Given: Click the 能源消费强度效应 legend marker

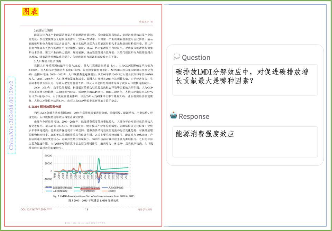Looking at the screenshot, I should point(77,187).
